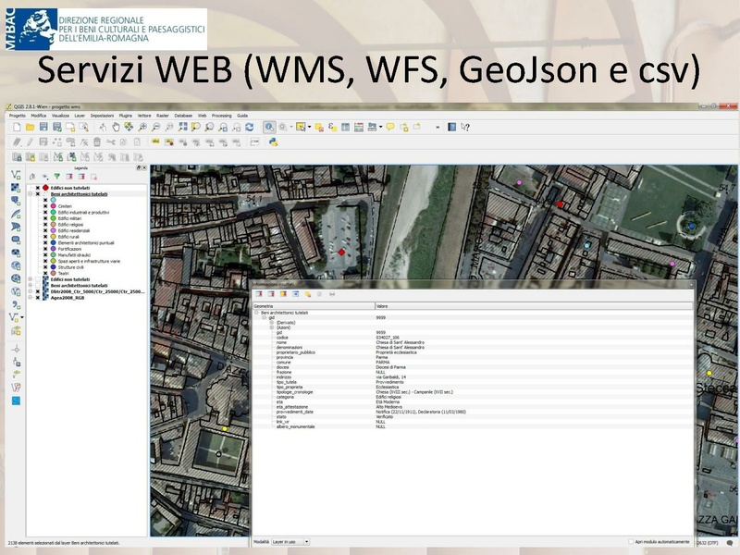The height and width of the screenshot is (555, 740).
Task: Activate the Identify Features tool
Action: click(x=269, y=127)
